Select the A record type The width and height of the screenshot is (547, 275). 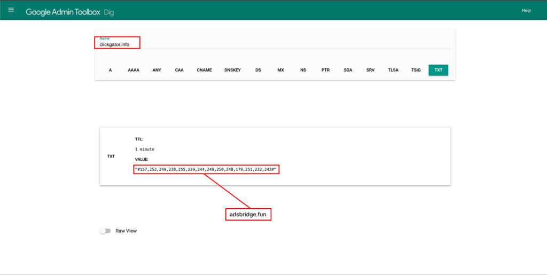[111, 70]
